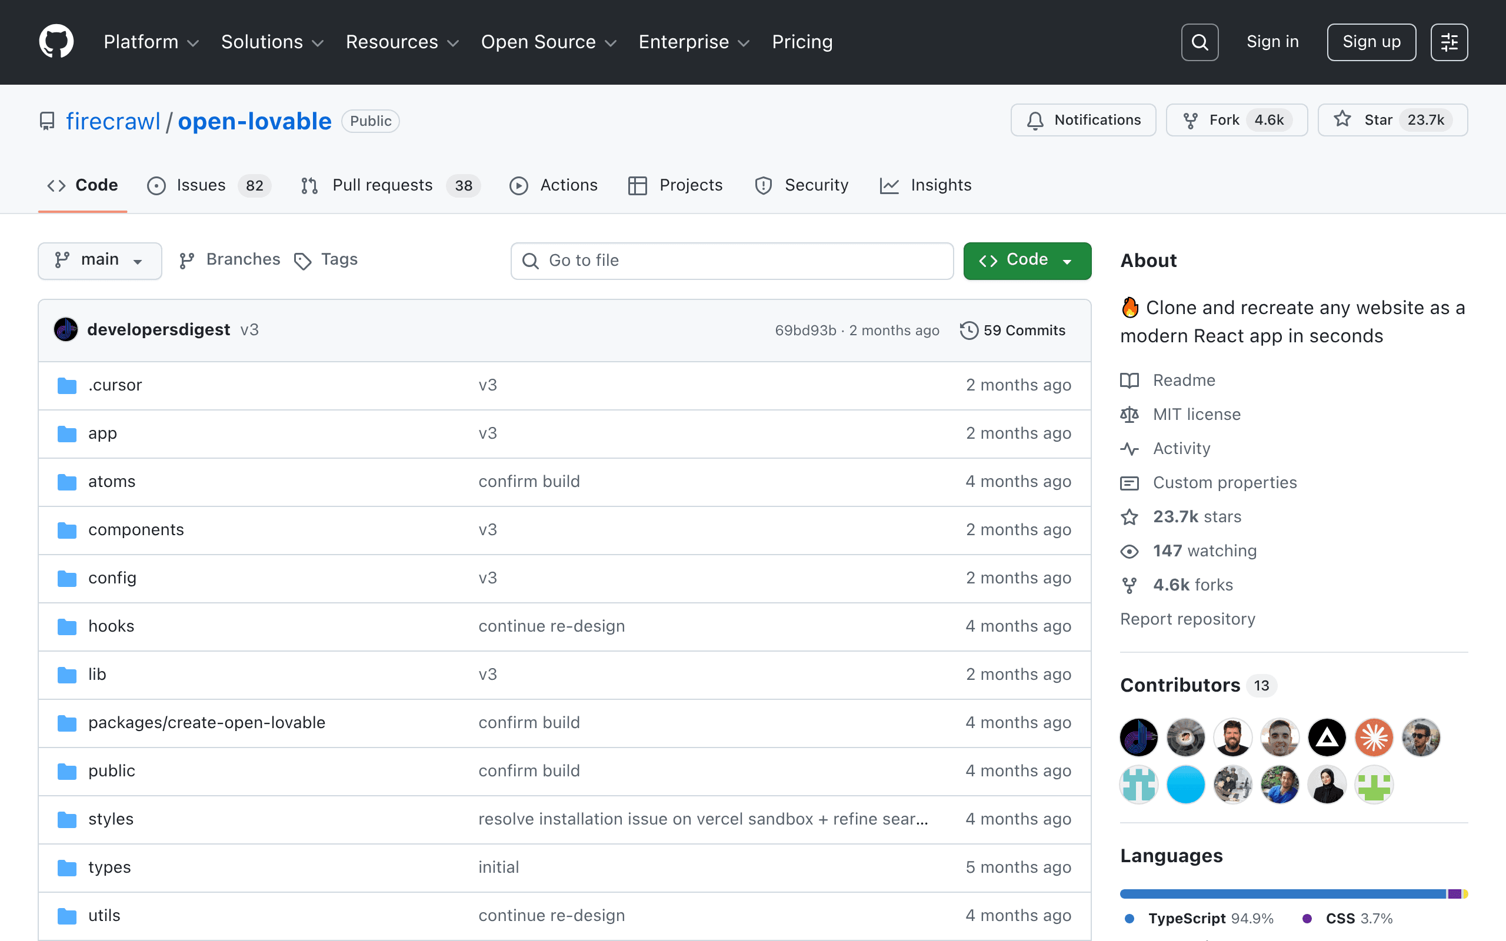
Task: Click the Readme book icon in About
Action: pyautogui.click(x=1129, y=381)
